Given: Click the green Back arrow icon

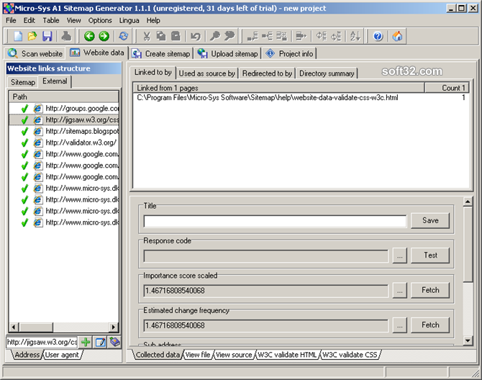Looking at the screenshot, I should click(x=89, y=36).
